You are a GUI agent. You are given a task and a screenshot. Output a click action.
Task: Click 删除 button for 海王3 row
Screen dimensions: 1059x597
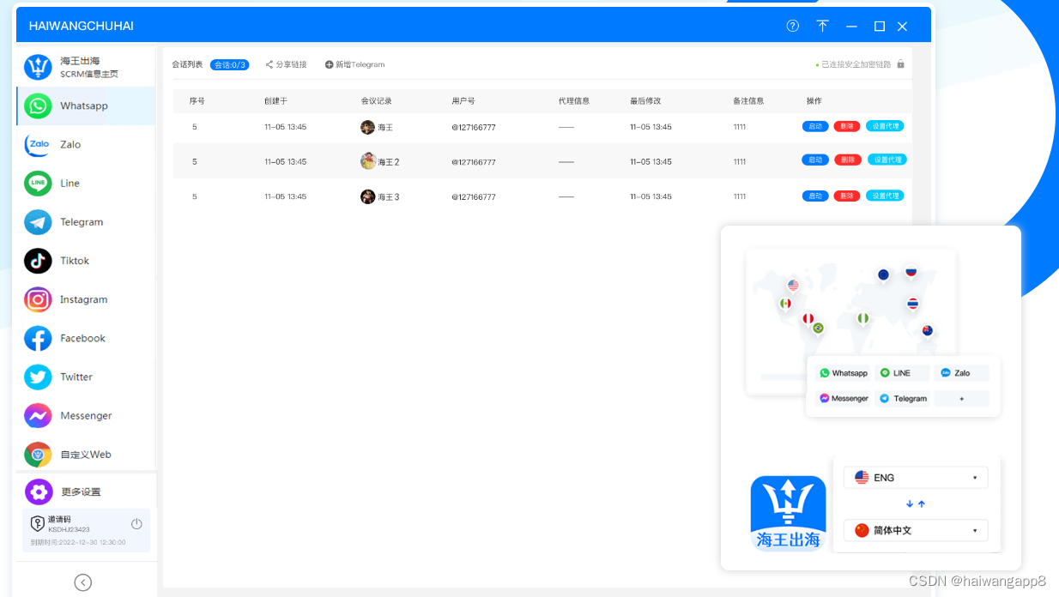[847, 196]
